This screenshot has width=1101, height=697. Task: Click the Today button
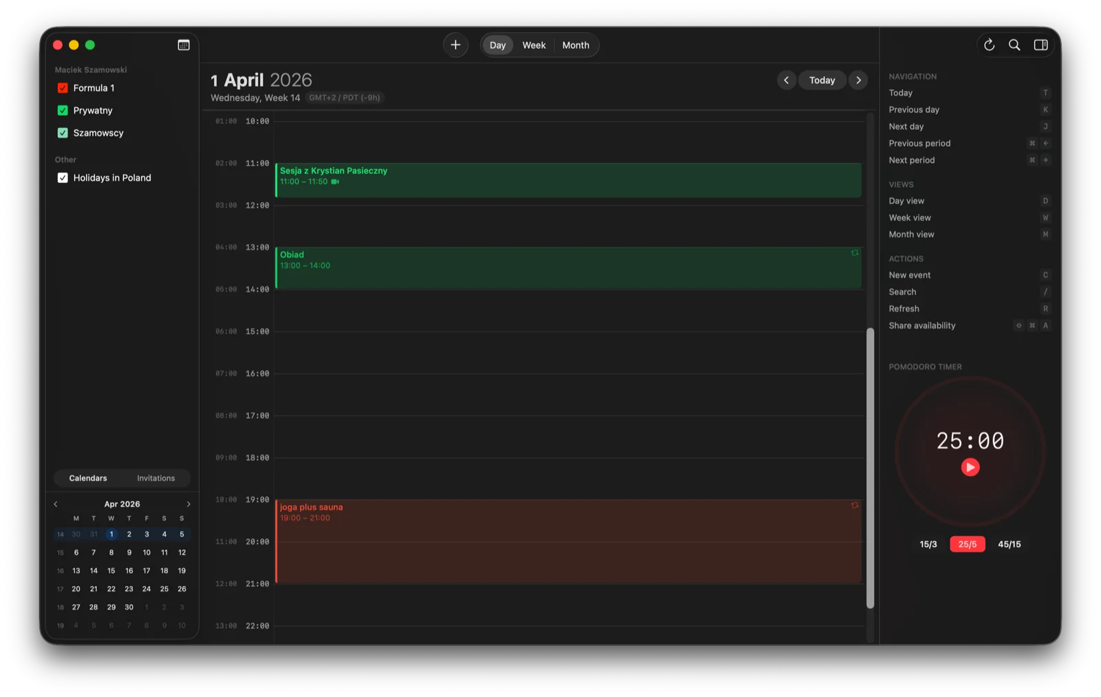coord(822,80)
